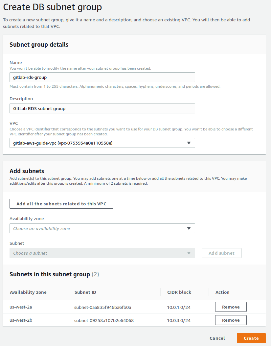
Task: Click the Description field with 'GitLab RDS subnet group'
Action: pyautogui.click(x=102, y=108)
